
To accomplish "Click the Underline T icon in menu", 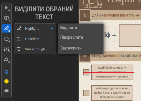I will [19, 39].
